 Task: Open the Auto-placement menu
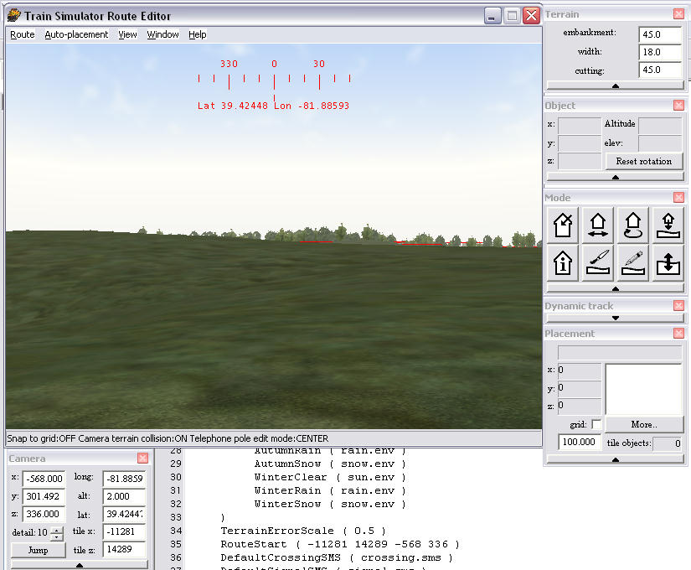(x=76, y=34)
